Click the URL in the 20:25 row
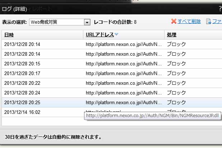 [124, 102]
